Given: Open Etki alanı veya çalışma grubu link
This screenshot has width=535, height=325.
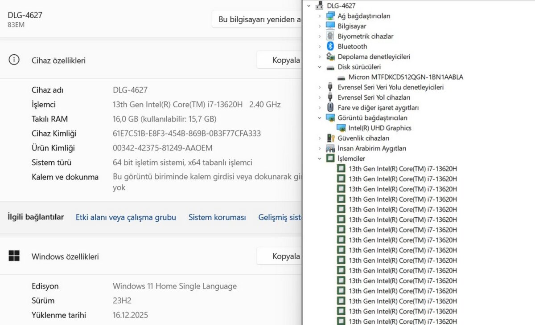Looking at the screenshot, I should [126, 217].
